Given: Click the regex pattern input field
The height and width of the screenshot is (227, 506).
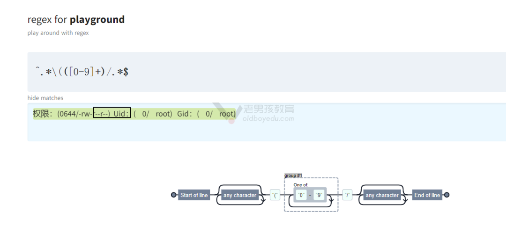Looking at the screenshot, I should [x=267, y=72].
